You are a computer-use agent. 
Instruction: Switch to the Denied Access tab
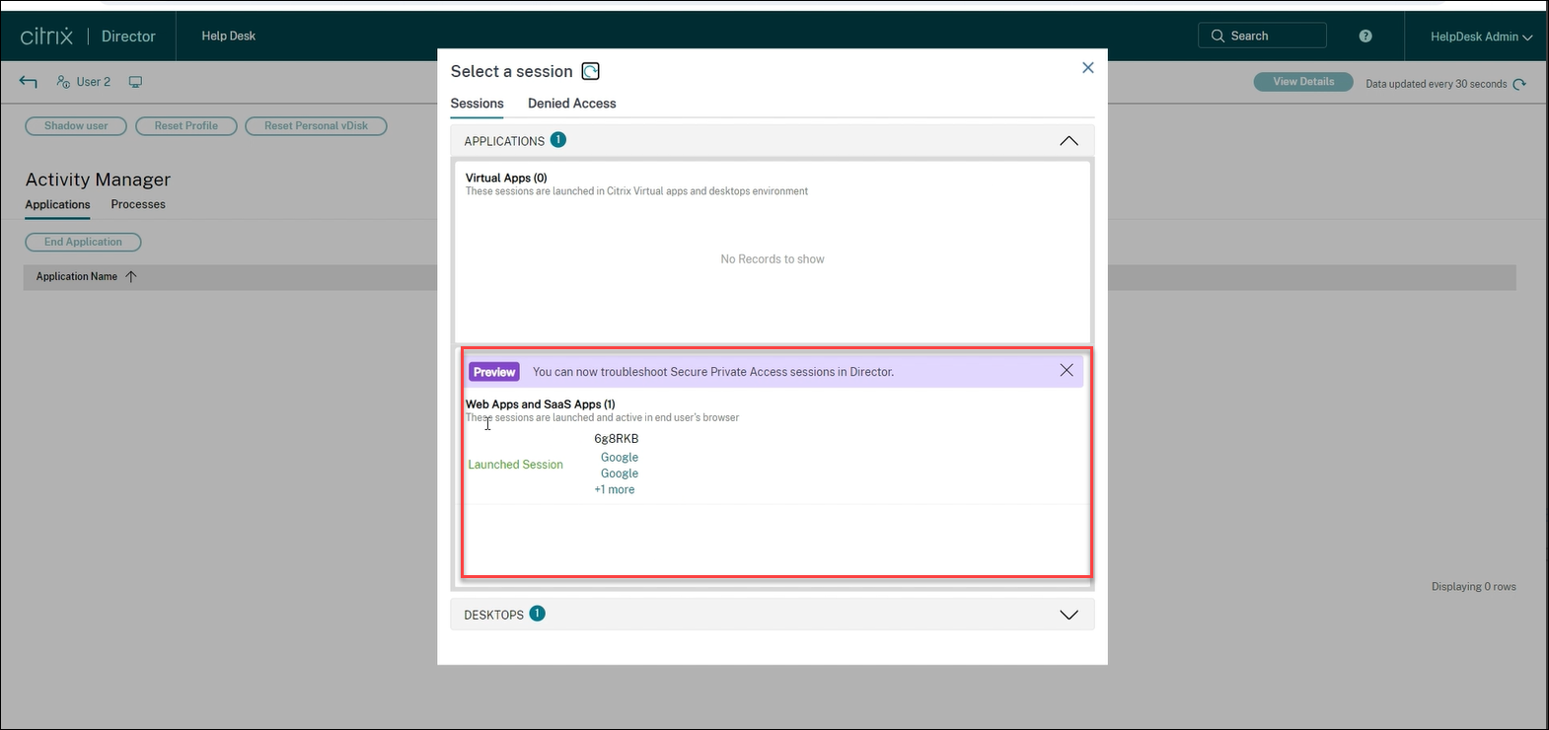[x=572, y=104]
